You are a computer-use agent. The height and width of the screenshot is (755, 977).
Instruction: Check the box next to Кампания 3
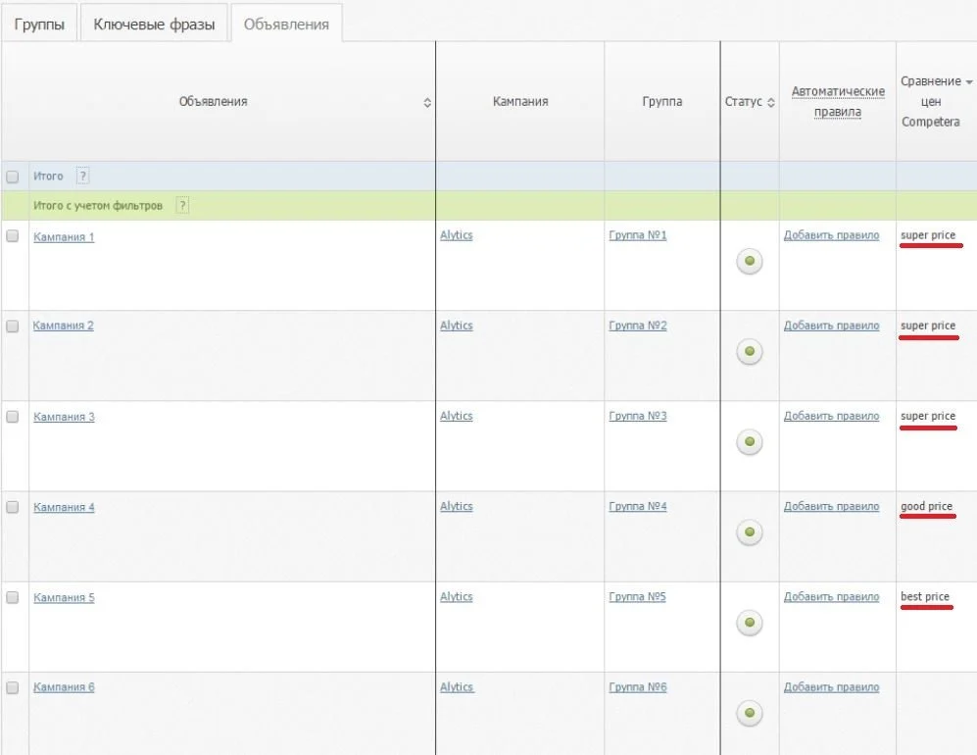pos(13,417)
